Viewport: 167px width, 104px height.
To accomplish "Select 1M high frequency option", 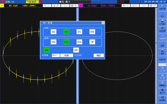I will (x=92, y=42).
